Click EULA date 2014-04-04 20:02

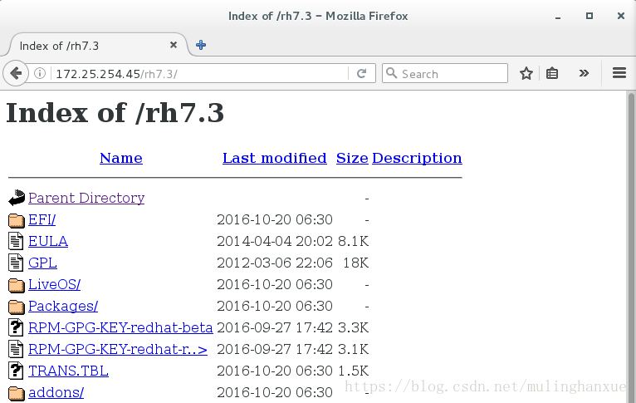pos(275,241)
